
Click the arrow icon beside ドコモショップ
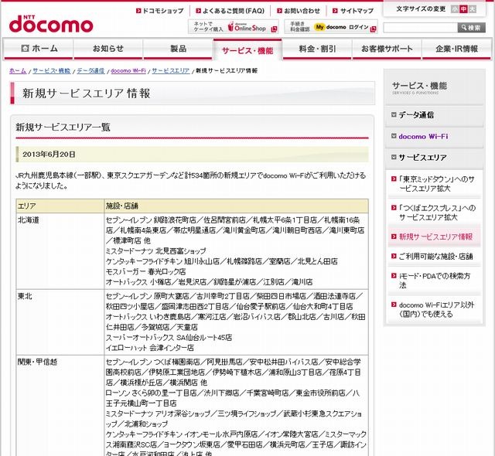[138, 11]
